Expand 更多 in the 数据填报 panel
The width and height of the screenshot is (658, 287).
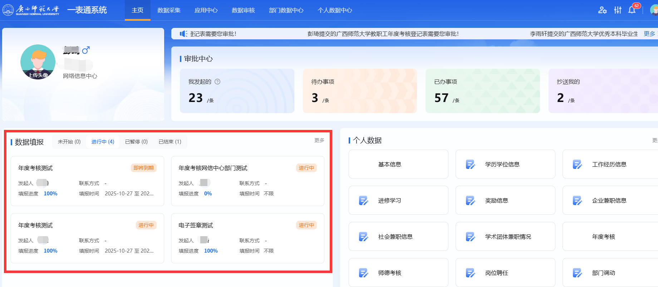pyautogui.click(x=319, y=140)
